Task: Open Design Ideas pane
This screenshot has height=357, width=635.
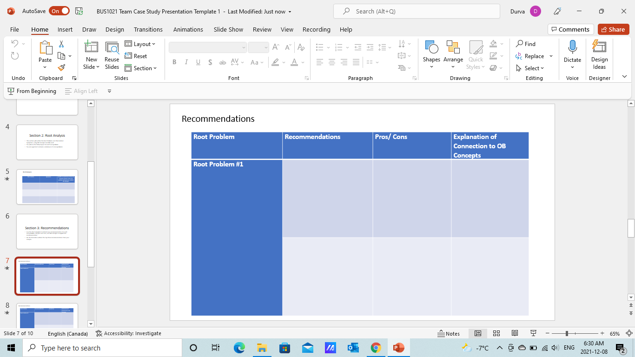Action: (x=599, y=55)
